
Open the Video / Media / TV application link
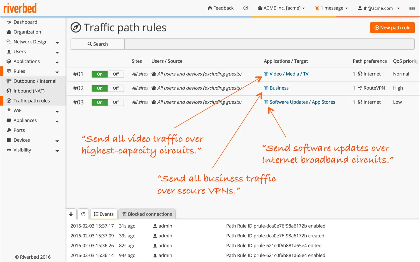(289, 74)
